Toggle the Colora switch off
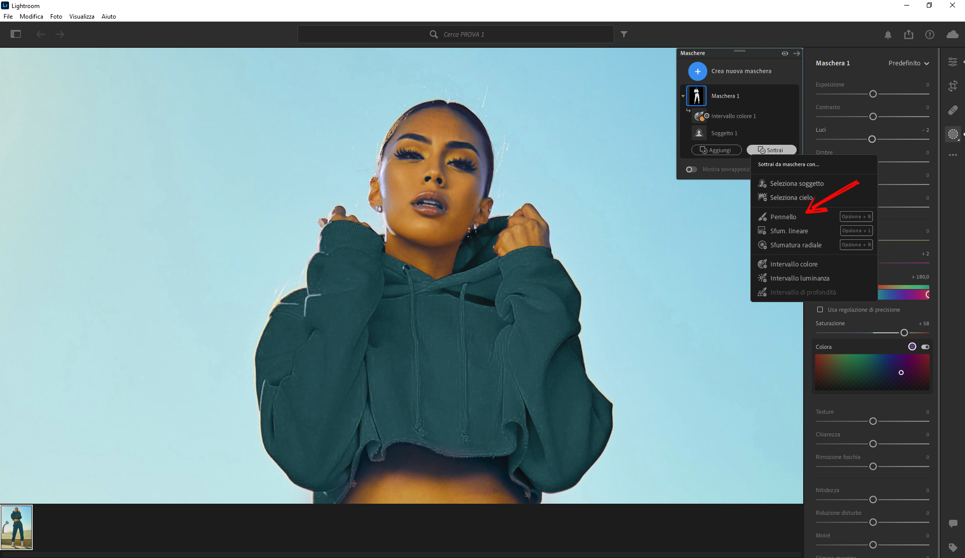 coord(925,347)
